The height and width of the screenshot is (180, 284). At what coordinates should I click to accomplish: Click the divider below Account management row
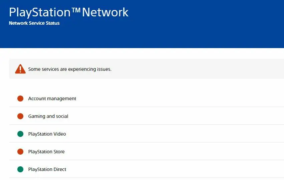(147, 107)
